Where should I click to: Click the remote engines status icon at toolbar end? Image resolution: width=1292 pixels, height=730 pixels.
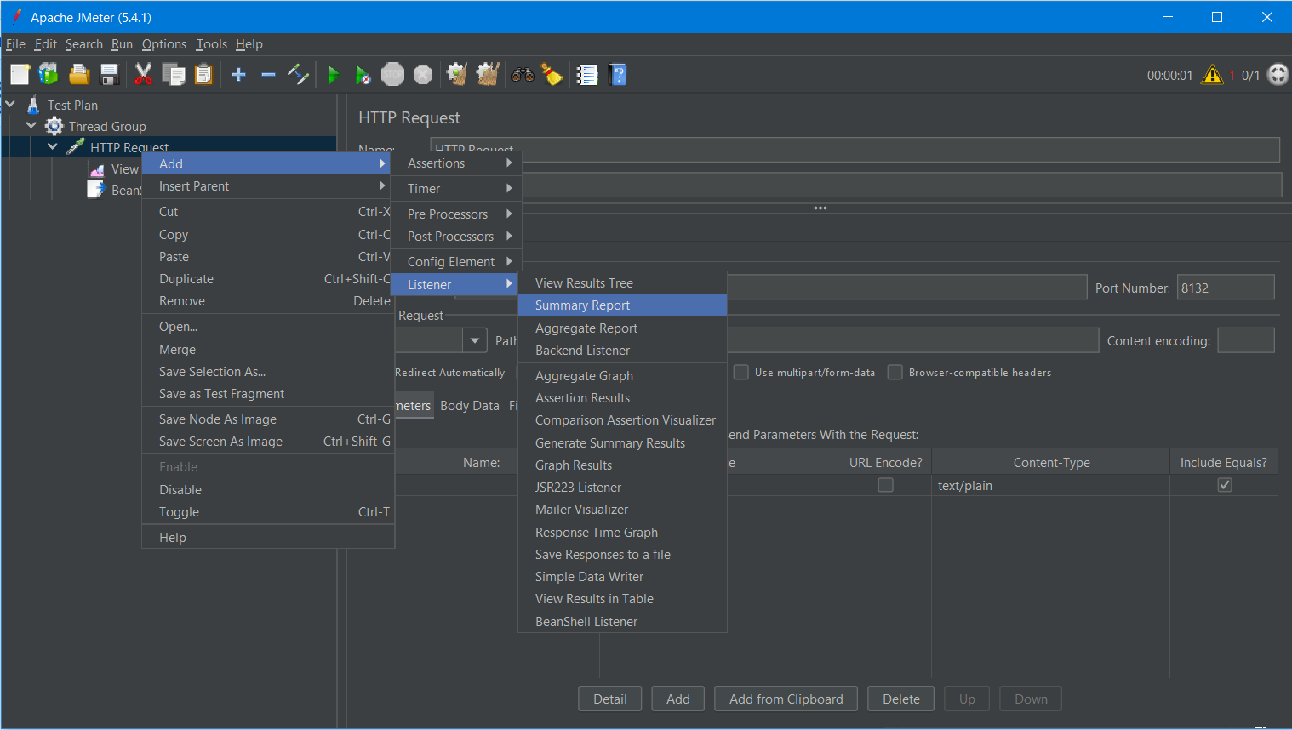click(1278, 75)
